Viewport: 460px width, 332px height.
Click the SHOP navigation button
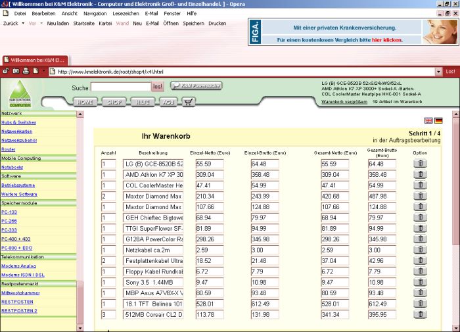coord(114,102)
